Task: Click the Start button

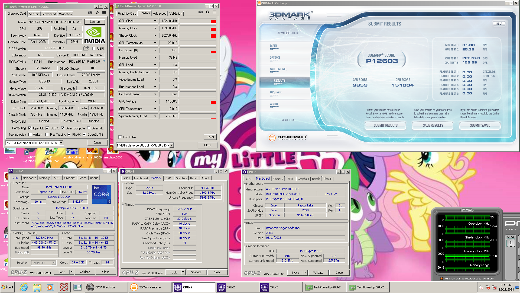Action: pyautogui.click(x=8, y=287)
